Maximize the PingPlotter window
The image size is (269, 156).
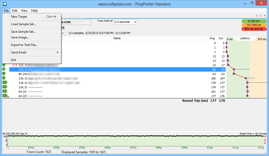(x=252, y=3)
